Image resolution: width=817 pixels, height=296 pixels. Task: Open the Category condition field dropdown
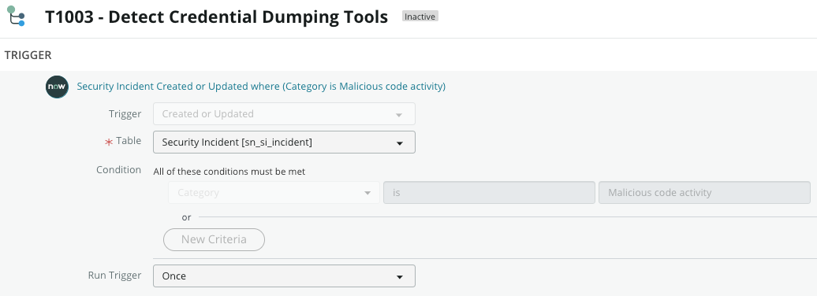pos(274,192)
